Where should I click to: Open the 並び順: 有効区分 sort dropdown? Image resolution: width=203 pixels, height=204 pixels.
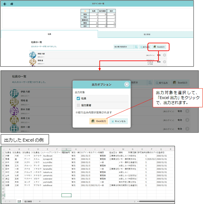pyautogui.click(x=124, y=47)
